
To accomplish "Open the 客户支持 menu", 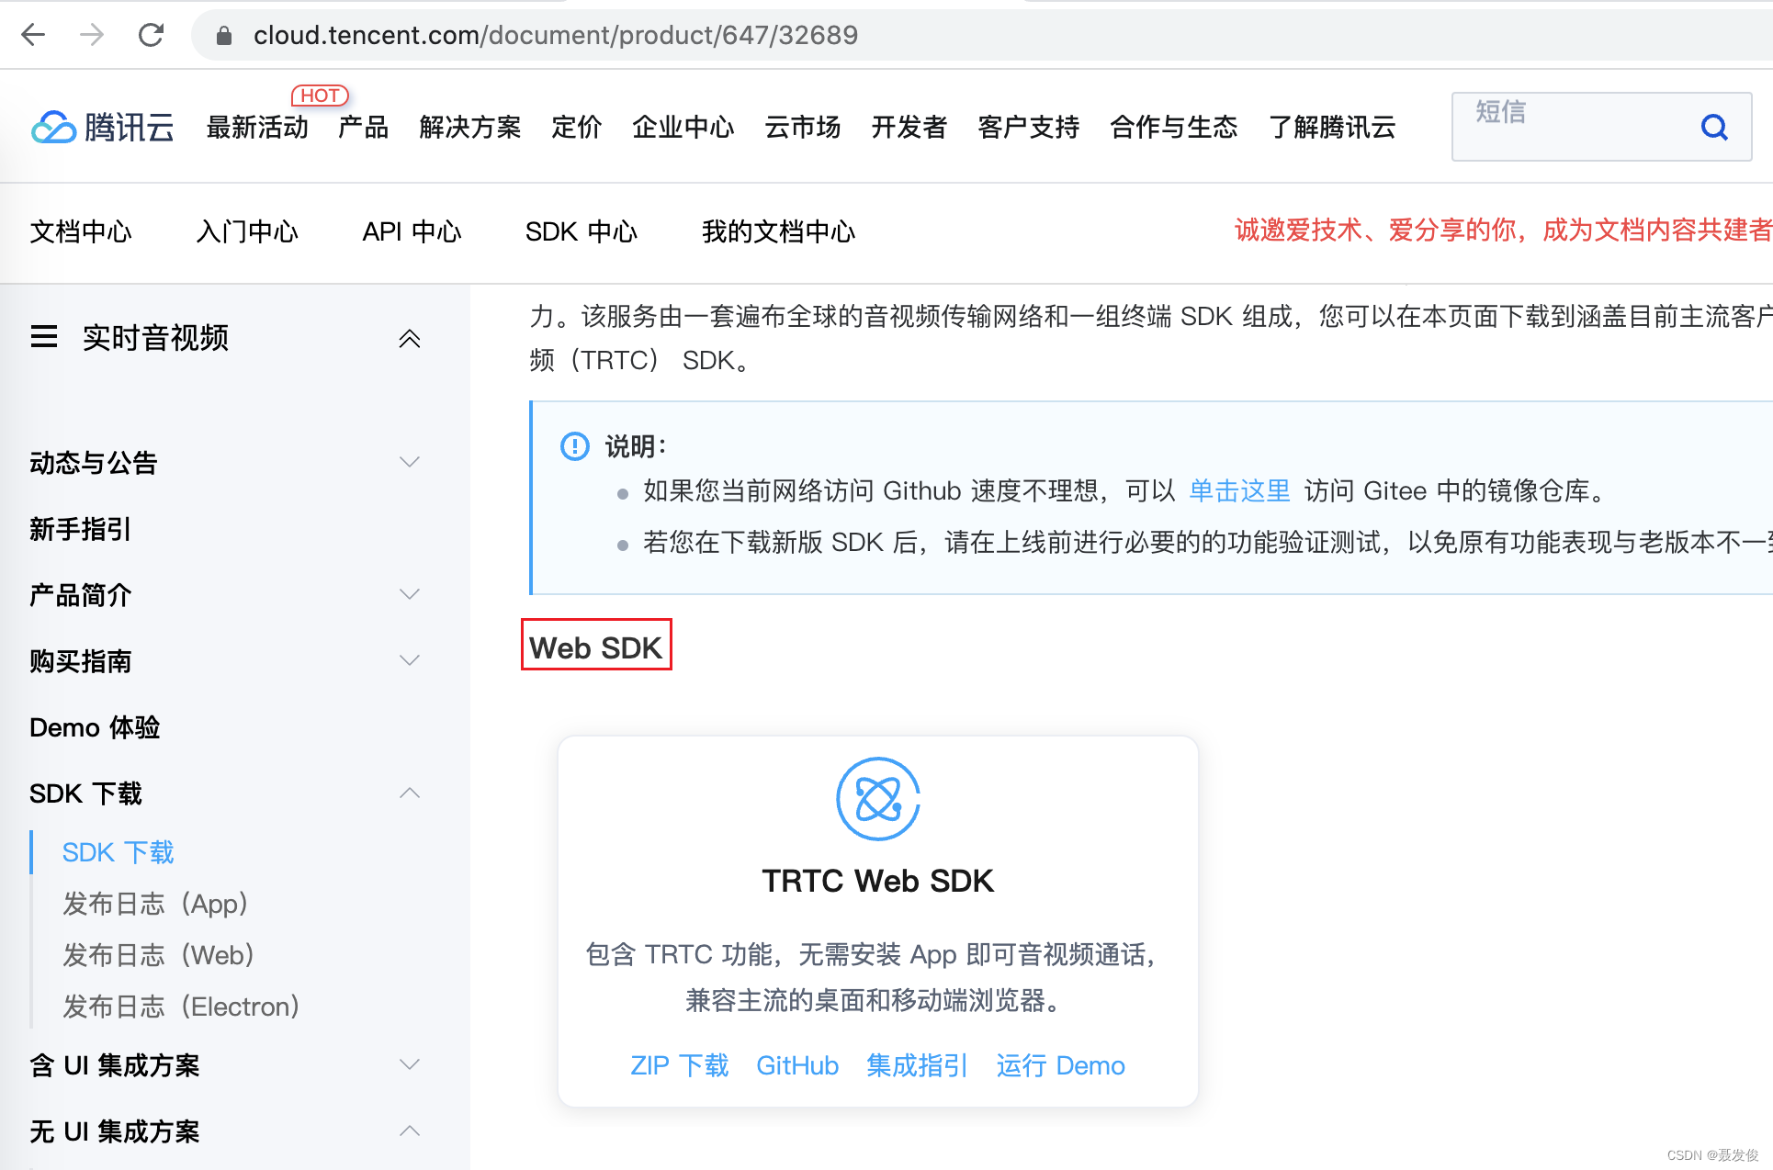I will (x=1029, y=127).
